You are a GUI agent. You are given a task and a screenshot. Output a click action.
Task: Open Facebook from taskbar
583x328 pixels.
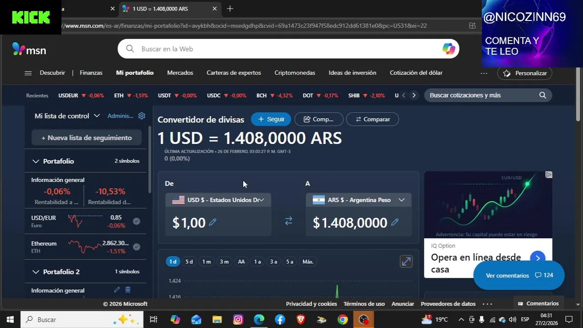pos(280,319)
